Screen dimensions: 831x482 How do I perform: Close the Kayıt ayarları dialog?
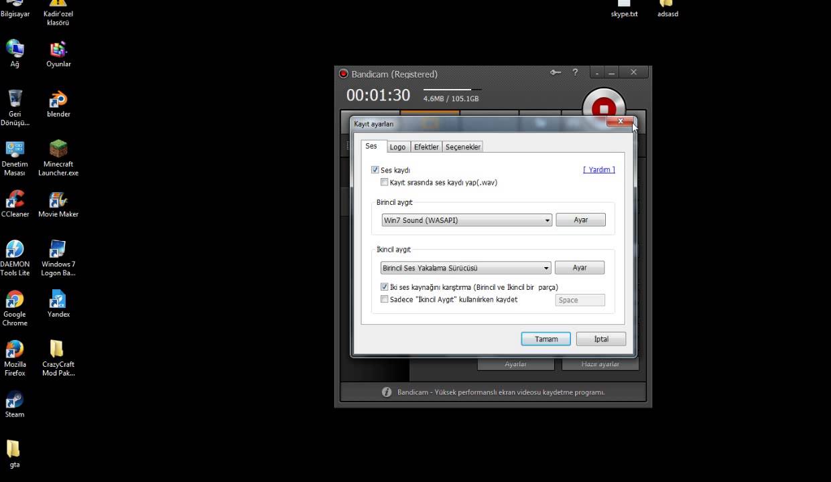click(x=621, y=121)
